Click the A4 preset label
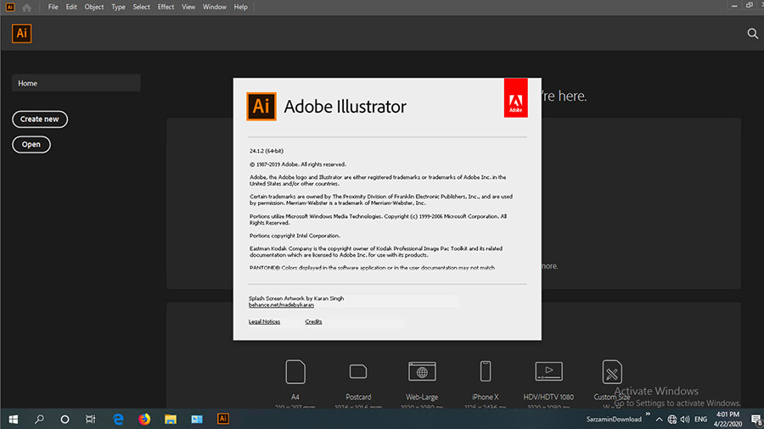Screen dimensions: 764x429 [x=295, y=397]
